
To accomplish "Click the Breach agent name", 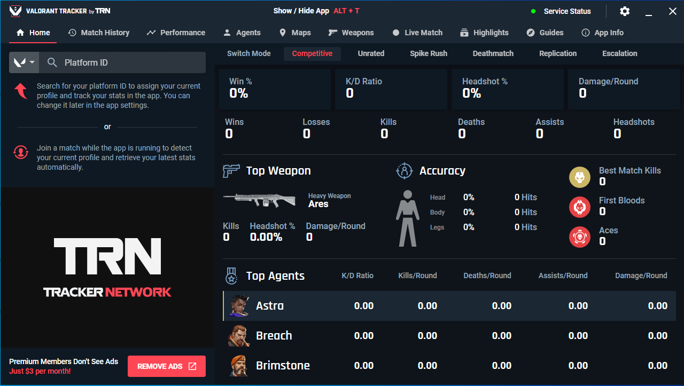I will 274,336.
